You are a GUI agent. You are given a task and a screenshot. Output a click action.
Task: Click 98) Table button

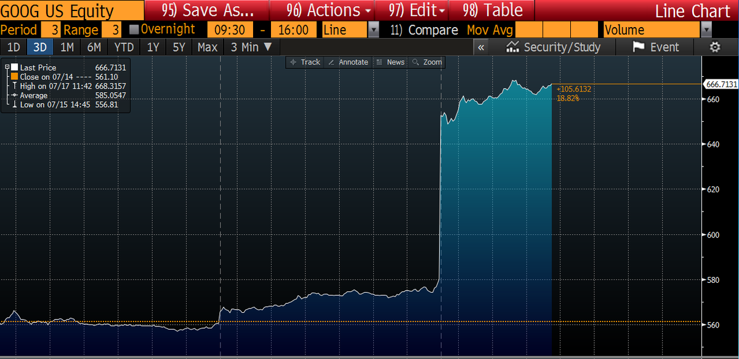[x=491, y=10]
